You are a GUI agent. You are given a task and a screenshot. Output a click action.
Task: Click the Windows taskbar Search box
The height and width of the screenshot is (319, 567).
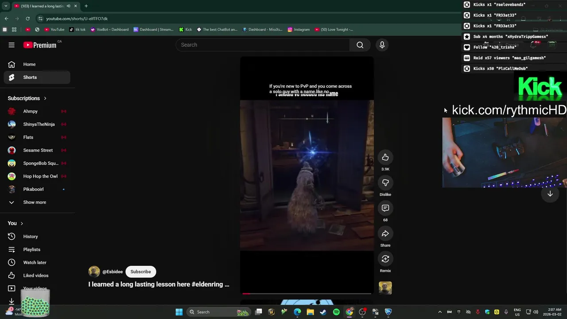click(x=219, y=312)
